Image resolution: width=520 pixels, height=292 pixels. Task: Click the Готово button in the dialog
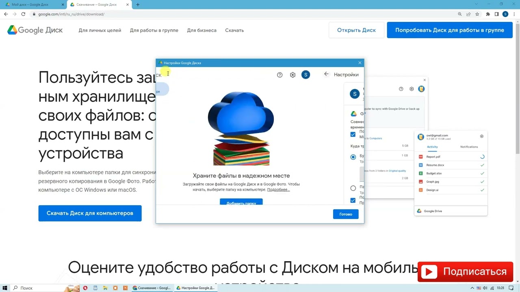click(346, 214)
